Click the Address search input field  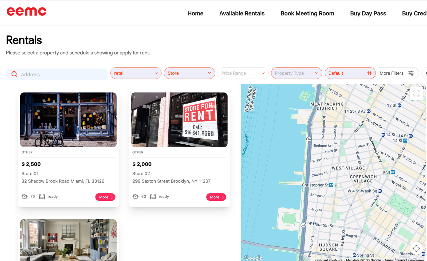(x=61, y=74)
